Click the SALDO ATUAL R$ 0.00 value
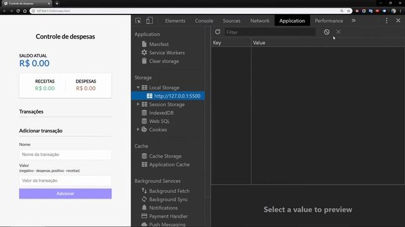The image size is (405, 227). [34, 63]
